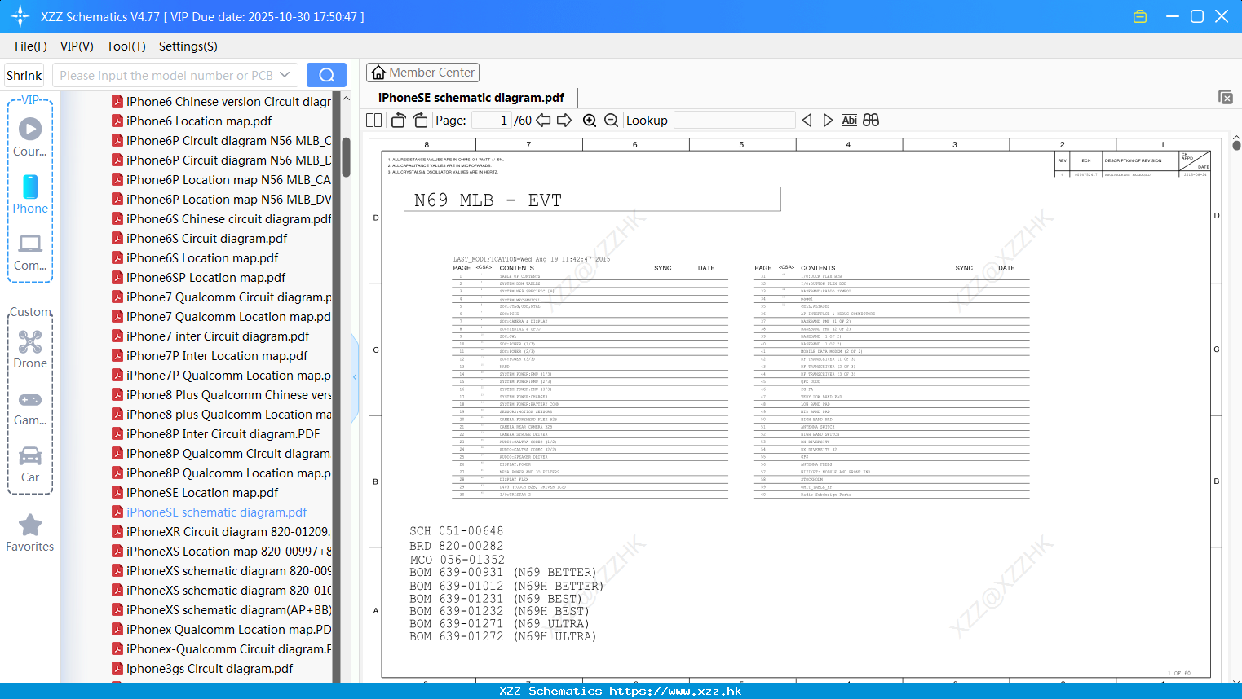Select the Game category icon
The height and width of the screenshot is (699, 1242).
[x=30, y=407]
